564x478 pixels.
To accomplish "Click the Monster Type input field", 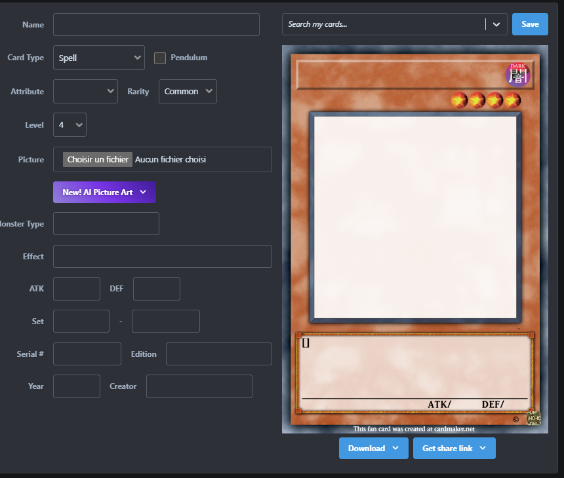I will (106, 223).
